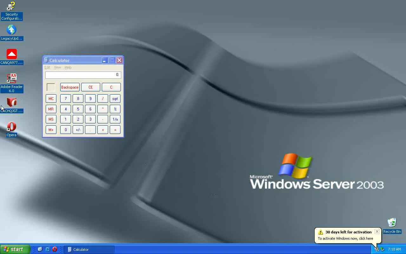
Task: Click the M+ memory add button
Action: coord(51,130)
